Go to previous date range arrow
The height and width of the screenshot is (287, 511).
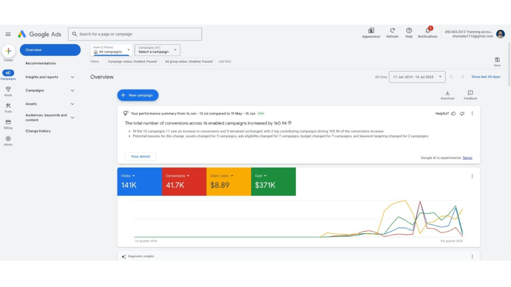coord(451,77)
